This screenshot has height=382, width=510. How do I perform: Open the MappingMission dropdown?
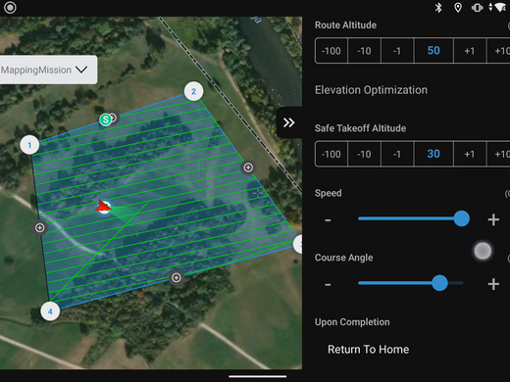click(x=48, y=70)
